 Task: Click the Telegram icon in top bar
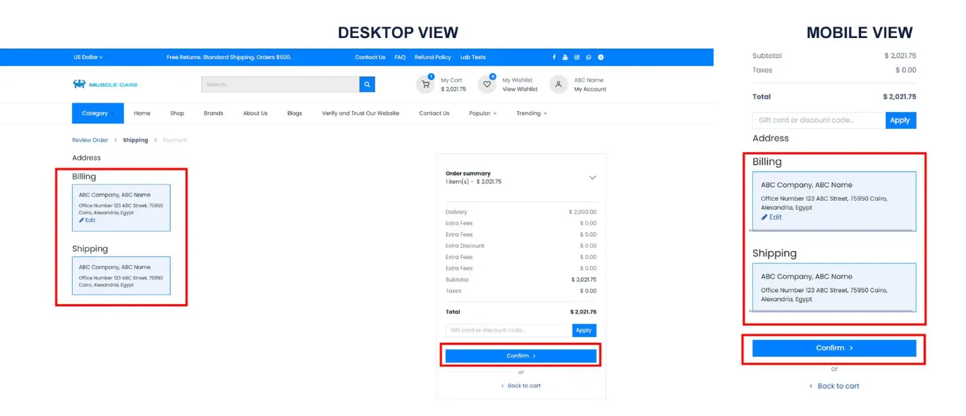(601, 57)
